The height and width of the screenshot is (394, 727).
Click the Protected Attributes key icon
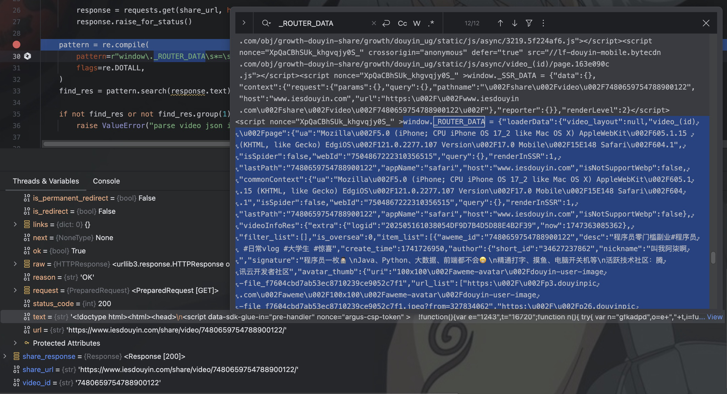click(27, 343)
